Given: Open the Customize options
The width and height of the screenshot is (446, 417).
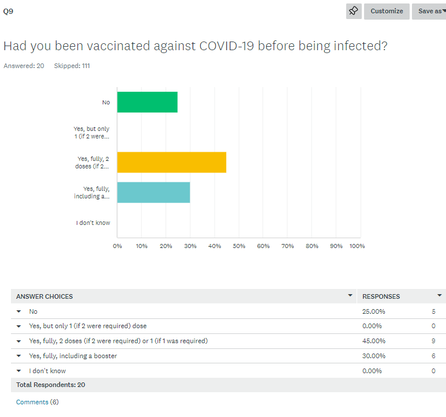Looking at the screenshot, I should click(x=387, y=11).
